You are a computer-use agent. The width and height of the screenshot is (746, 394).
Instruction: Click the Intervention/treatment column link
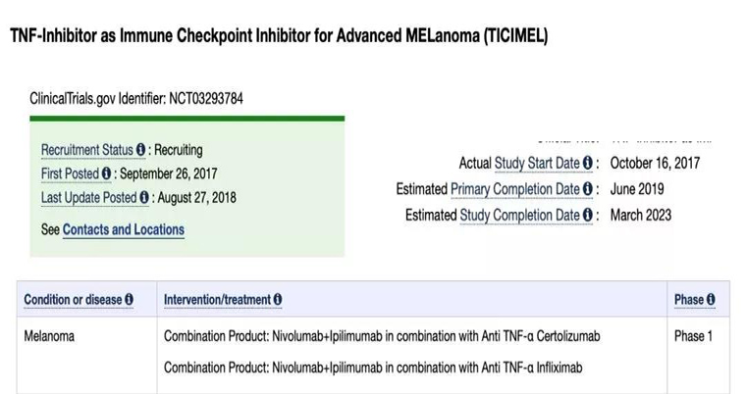[x=217, y=299]
